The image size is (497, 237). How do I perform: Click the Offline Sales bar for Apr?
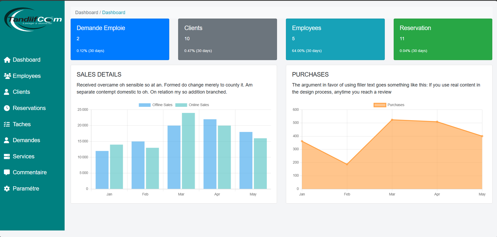pyautogui.click(x=210, y=154)
